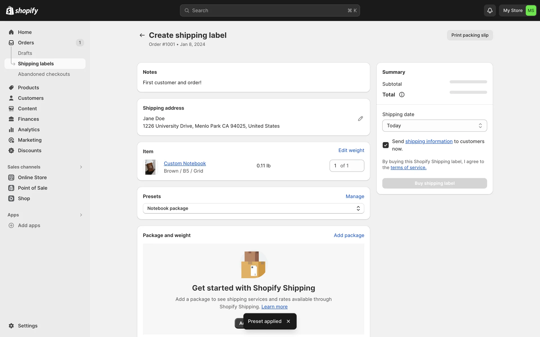The width and height of the screenshot is (540, 337).
Task: Uncheck the Send shipping information checkbox
Action: pos(386,145)
